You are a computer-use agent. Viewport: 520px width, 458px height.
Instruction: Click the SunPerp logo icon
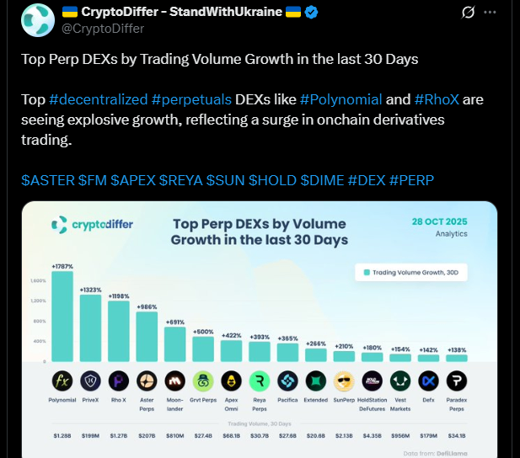[x=344, y=379]
